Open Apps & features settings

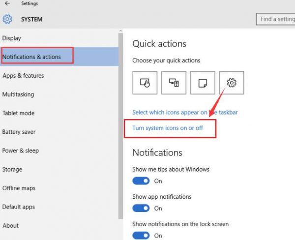pyautogui.click(x=59, y=75)
